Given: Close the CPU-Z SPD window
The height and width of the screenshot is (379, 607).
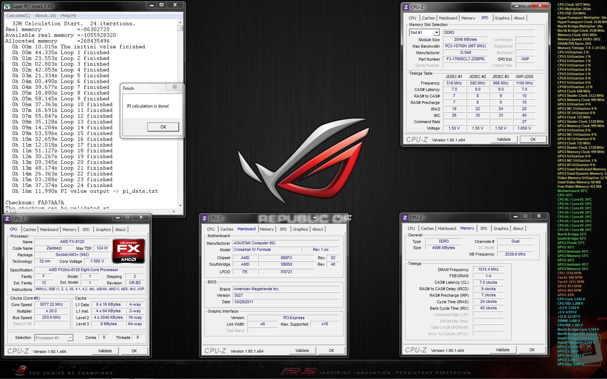Looking at the screenshot, I should (540, 6).
